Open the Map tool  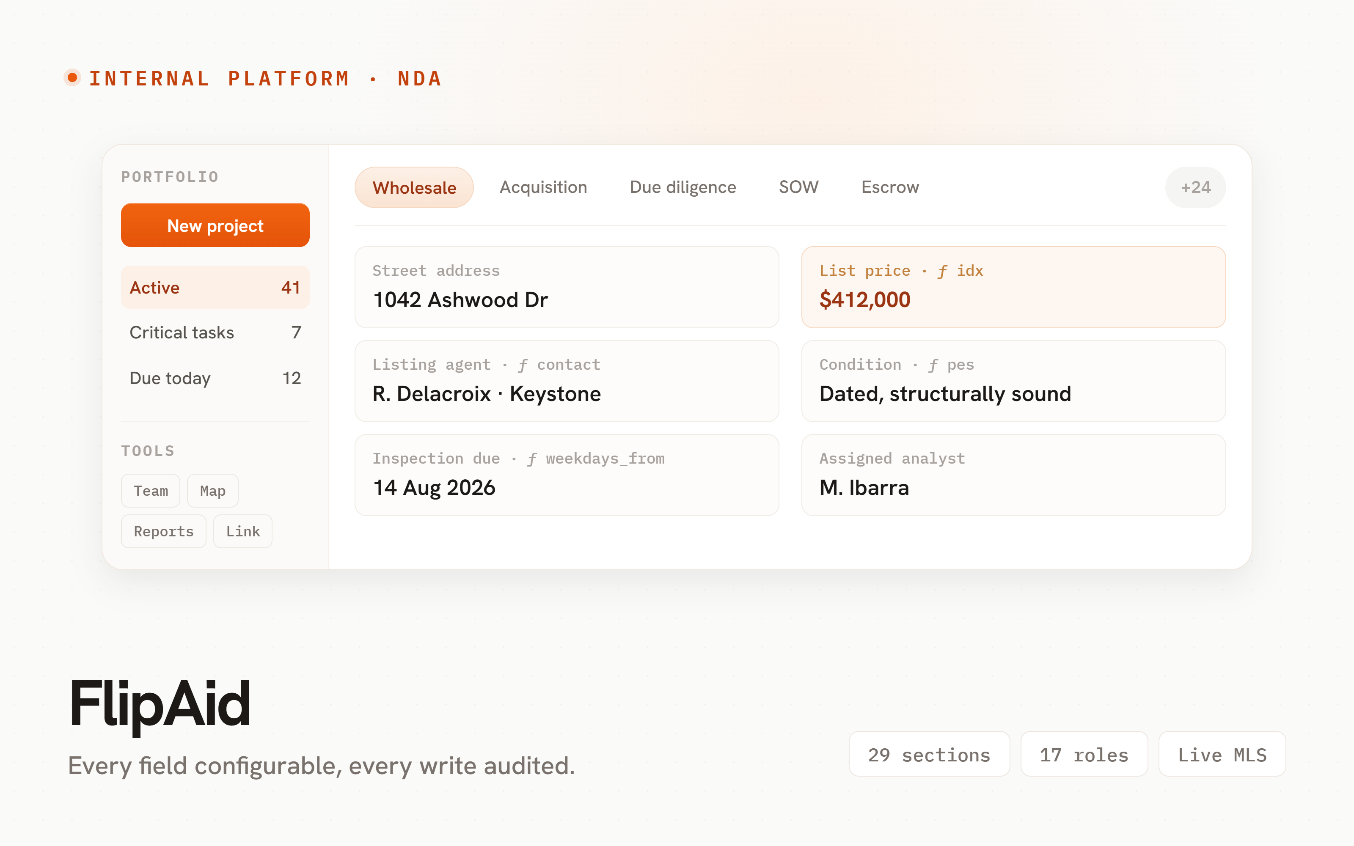click(x=212, y=491)
